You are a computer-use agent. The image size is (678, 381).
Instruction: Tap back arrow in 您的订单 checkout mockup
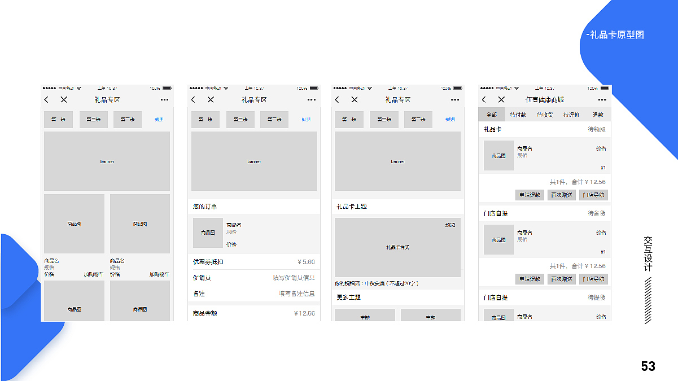(x=193, y=99)
